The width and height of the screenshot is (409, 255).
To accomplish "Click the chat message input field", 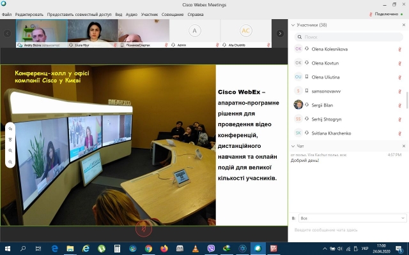I will tap(348, 230).
